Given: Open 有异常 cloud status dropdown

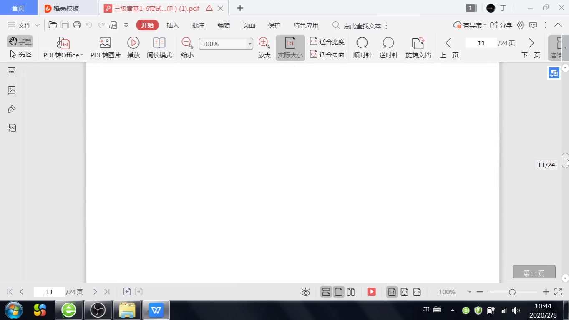Looking at the screenshot, I should pyautogui.click(x=470, y=25).
